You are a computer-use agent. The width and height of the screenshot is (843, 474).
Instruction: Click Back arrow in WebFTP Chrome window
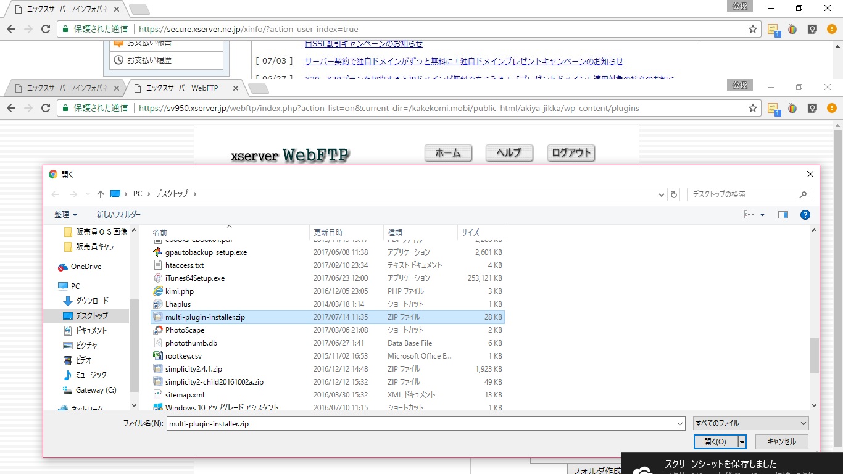(x=11, y=108)
